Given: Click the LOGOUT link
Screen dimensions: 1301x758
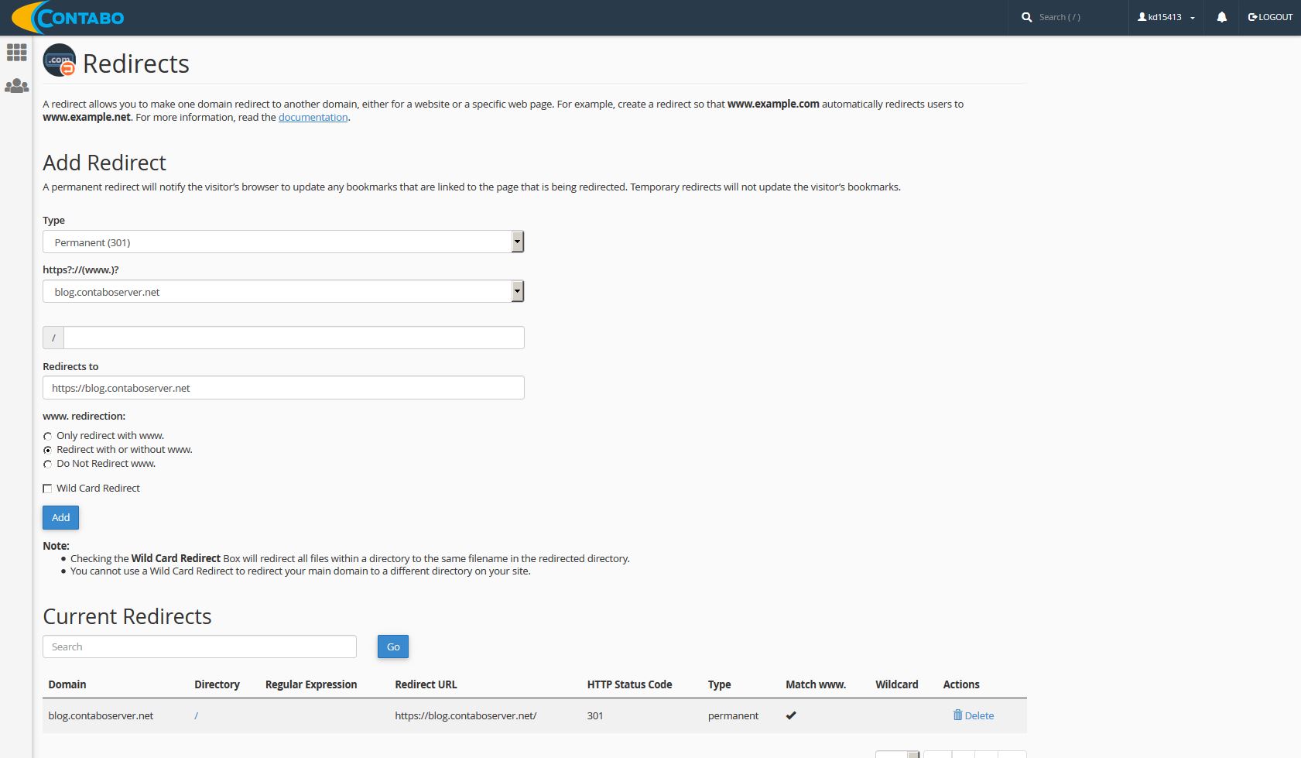Looking at the screenshot, I should [1270, 17].
